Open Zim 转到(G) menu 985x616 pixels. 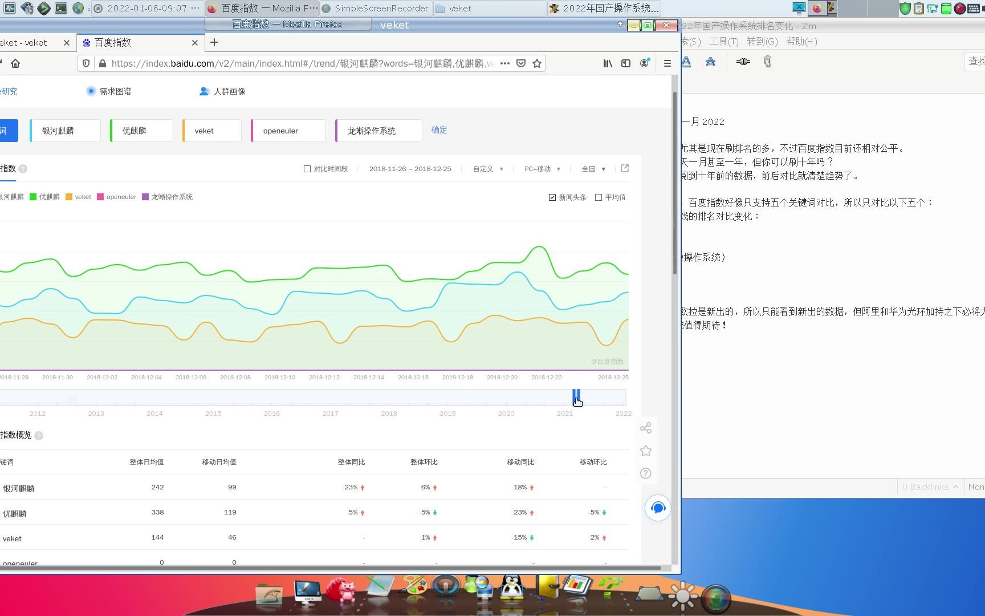[762, 41]
